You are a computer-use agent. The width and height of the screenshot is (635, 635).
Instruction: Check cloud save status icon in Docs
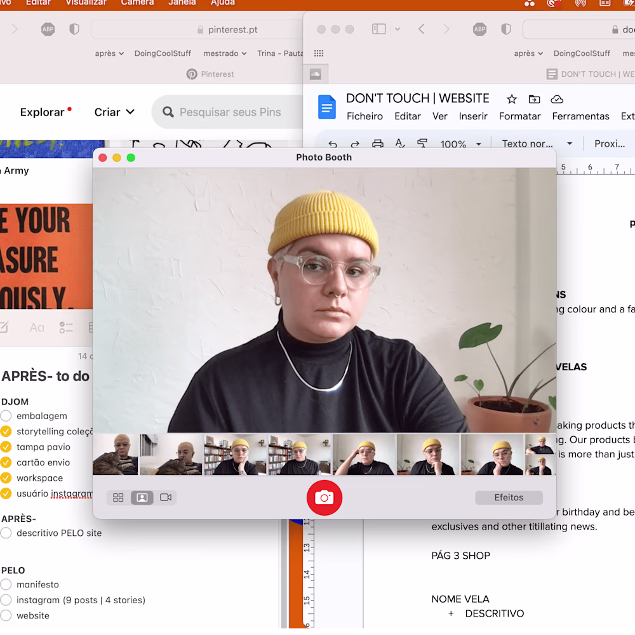point(557,99)
